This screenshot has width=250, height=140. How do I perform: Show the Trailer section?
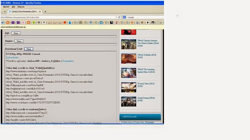[19, 41]
